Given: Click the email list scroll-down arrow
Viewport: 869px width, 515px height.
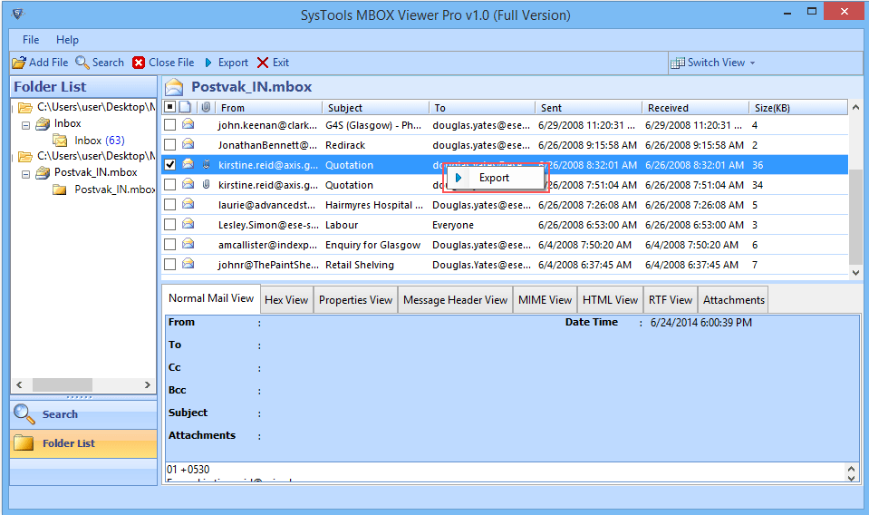Looking at the screenshot, I should [855, 272].
